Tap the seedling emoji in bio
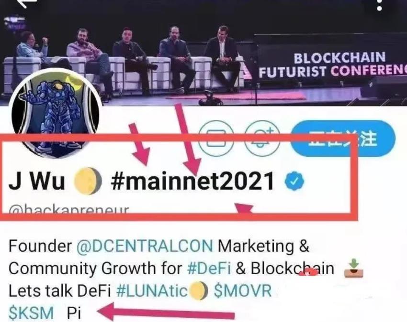Screen dimensions: 407x322 click(353, 268)
